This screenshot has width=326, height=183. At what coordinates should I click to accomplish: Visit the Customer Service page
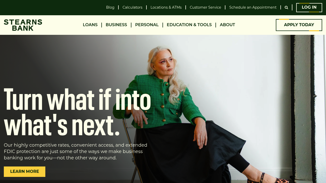205,7
